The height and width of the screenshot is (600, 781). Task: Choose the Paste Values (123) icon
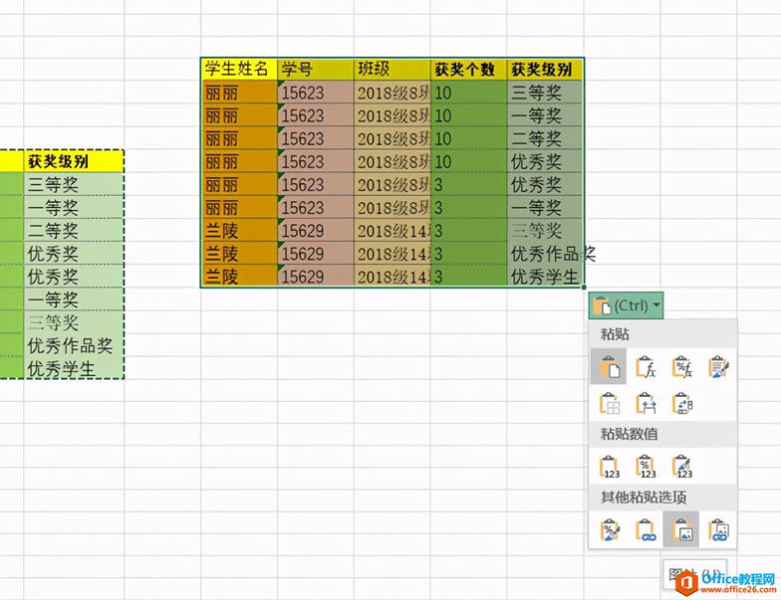tap(609, 467)
